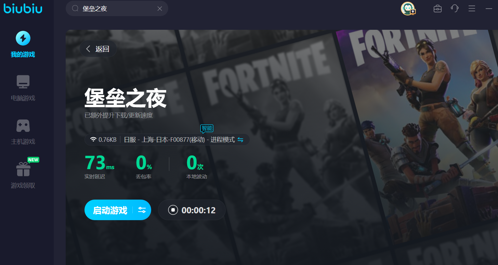The width and height of the screenshot is (498, 265).
Task: Open the game gift claim icon
Action: point(23,169)
